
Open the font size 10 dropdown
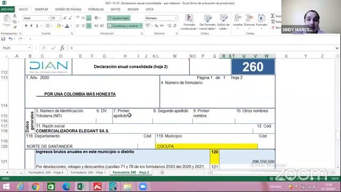(x=60, y=18)
